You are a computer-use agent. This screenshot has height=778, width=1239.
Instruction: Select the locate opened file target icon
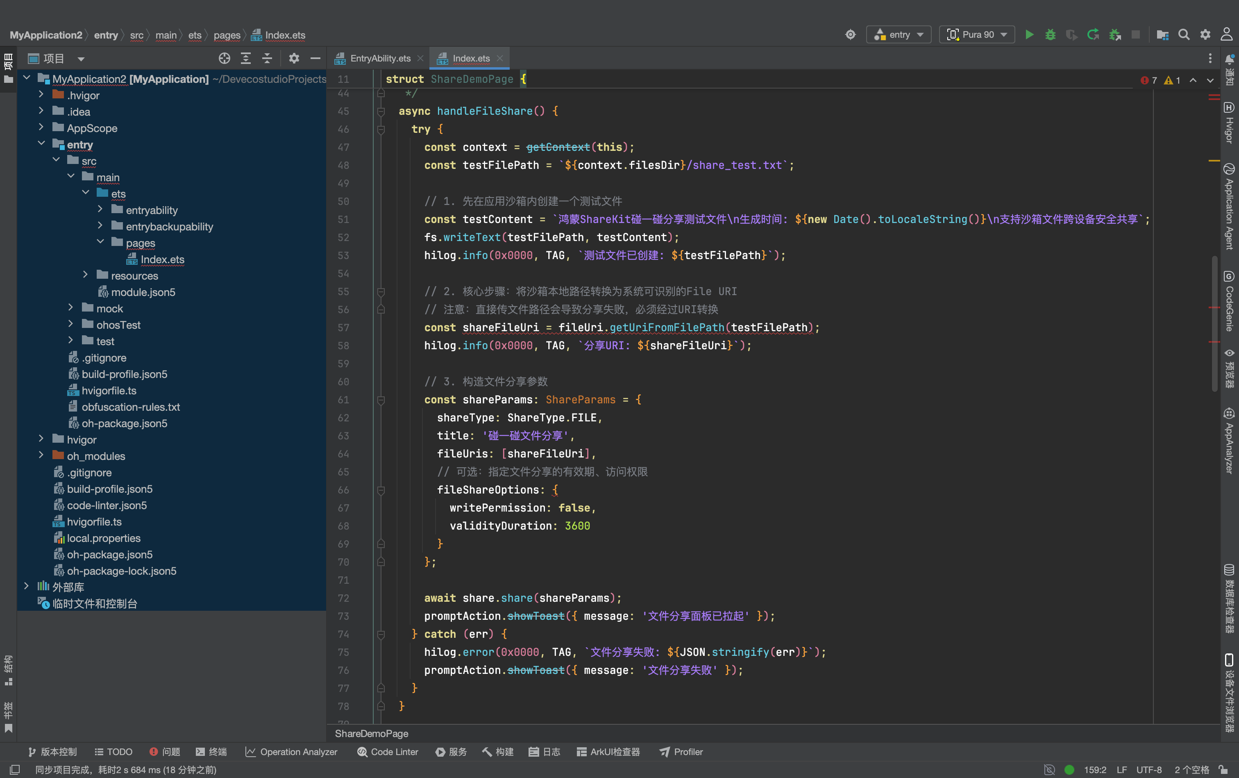coord(224,58)
